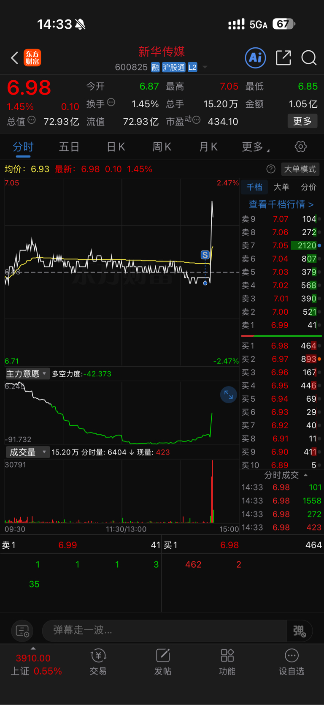
Task: Tap trade record with volume 101
Action: (281, 487)
